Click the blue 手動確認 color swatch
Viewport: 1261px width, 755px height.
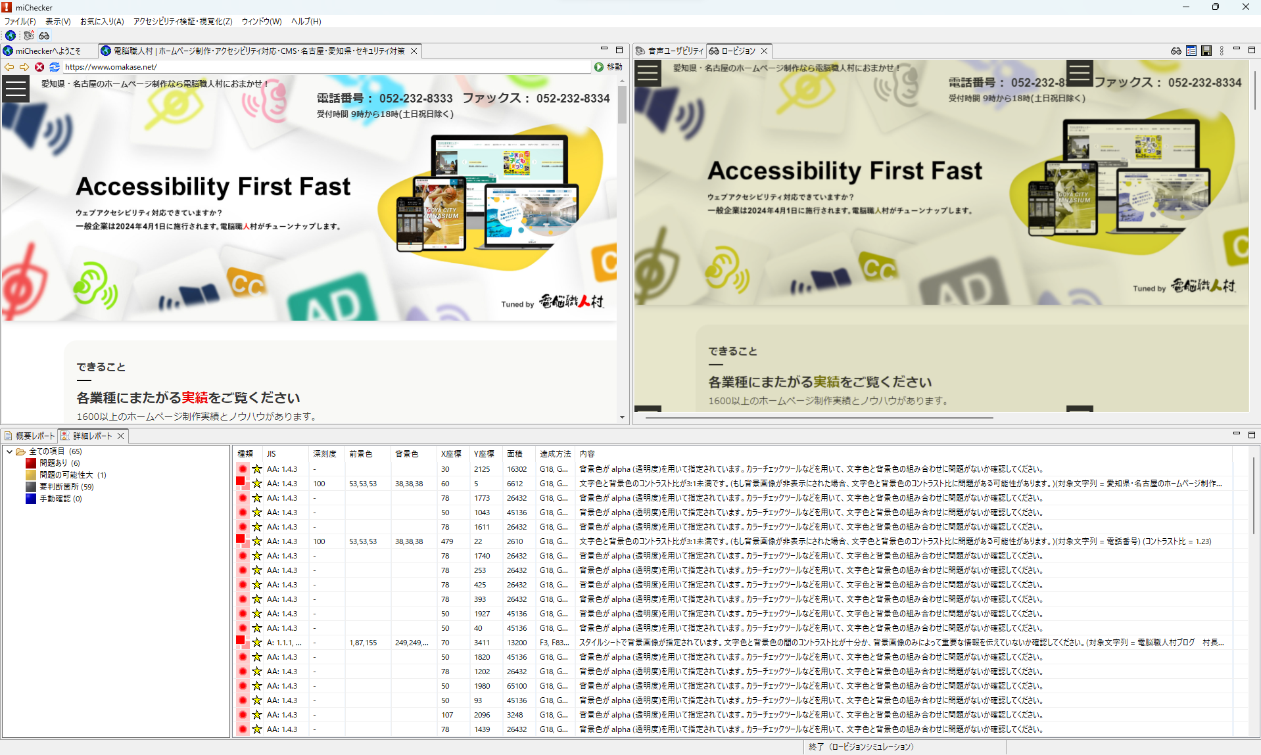click(x=31, y=499)
